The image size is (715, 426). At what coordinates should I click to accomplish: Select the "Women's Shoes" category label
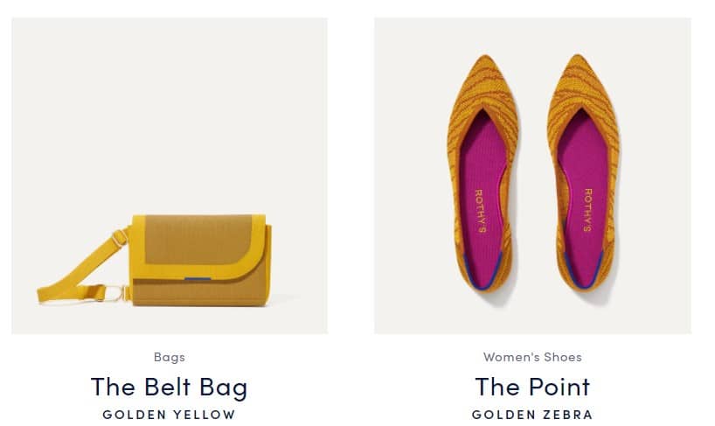pyautogui.click(x=532, y=357)
